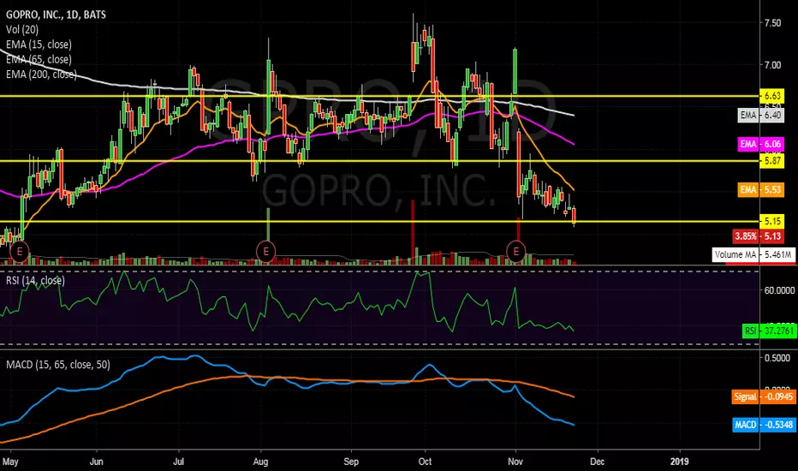798x471 pixels.
Task: Click the red 3.85% 5.13 last price tag
Action: [759, 235]
